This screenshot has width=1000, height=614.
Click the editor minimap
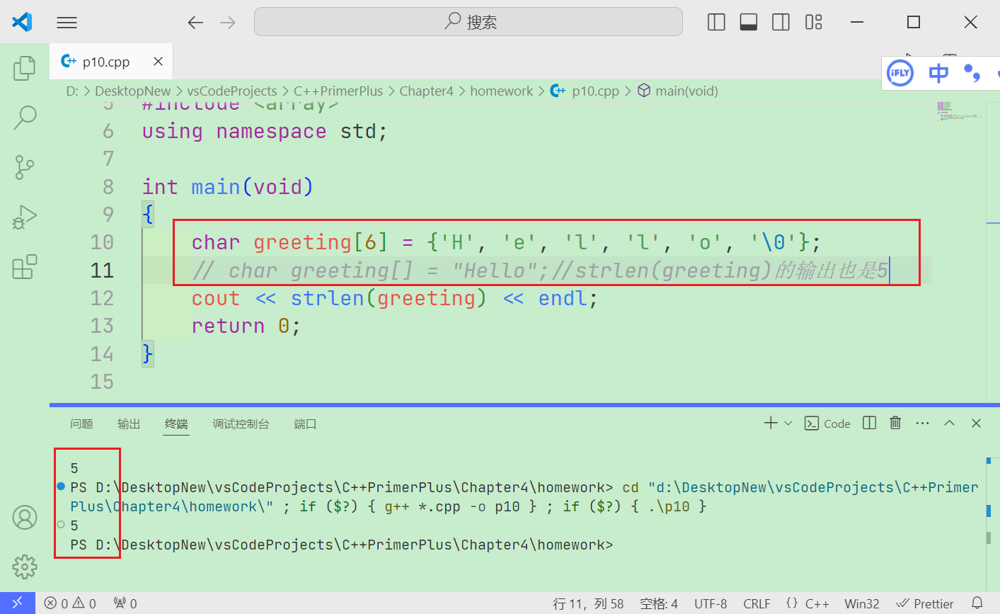(958, 112)
